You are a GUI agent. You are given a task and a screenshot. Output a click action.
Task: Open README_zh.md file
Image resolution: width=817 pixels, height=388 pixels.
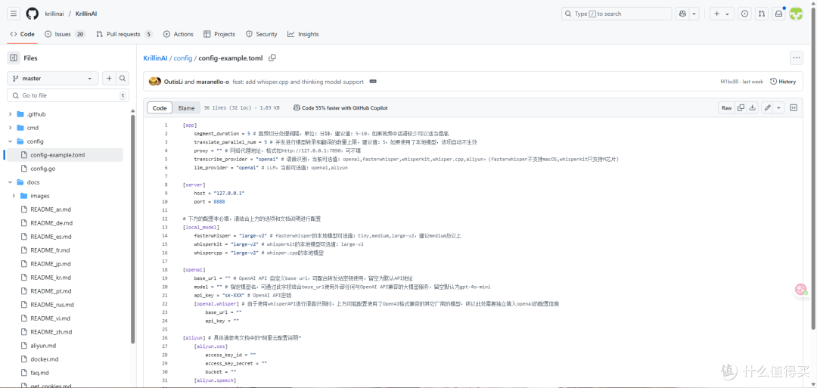tap(51, 332)
